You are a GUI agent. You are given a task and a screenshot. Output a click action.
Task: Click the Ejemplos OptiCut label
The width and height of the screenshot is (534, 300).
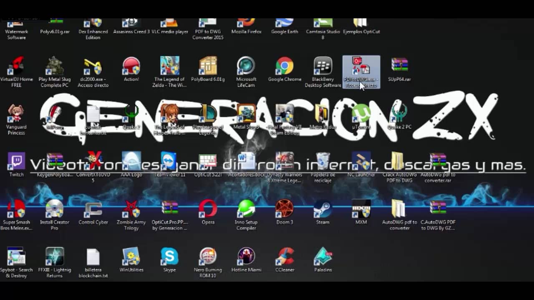(361, 32)
